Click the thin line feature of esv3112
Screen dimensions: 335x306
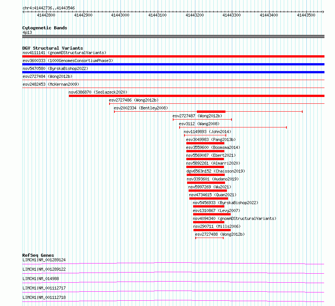(233, 127)
